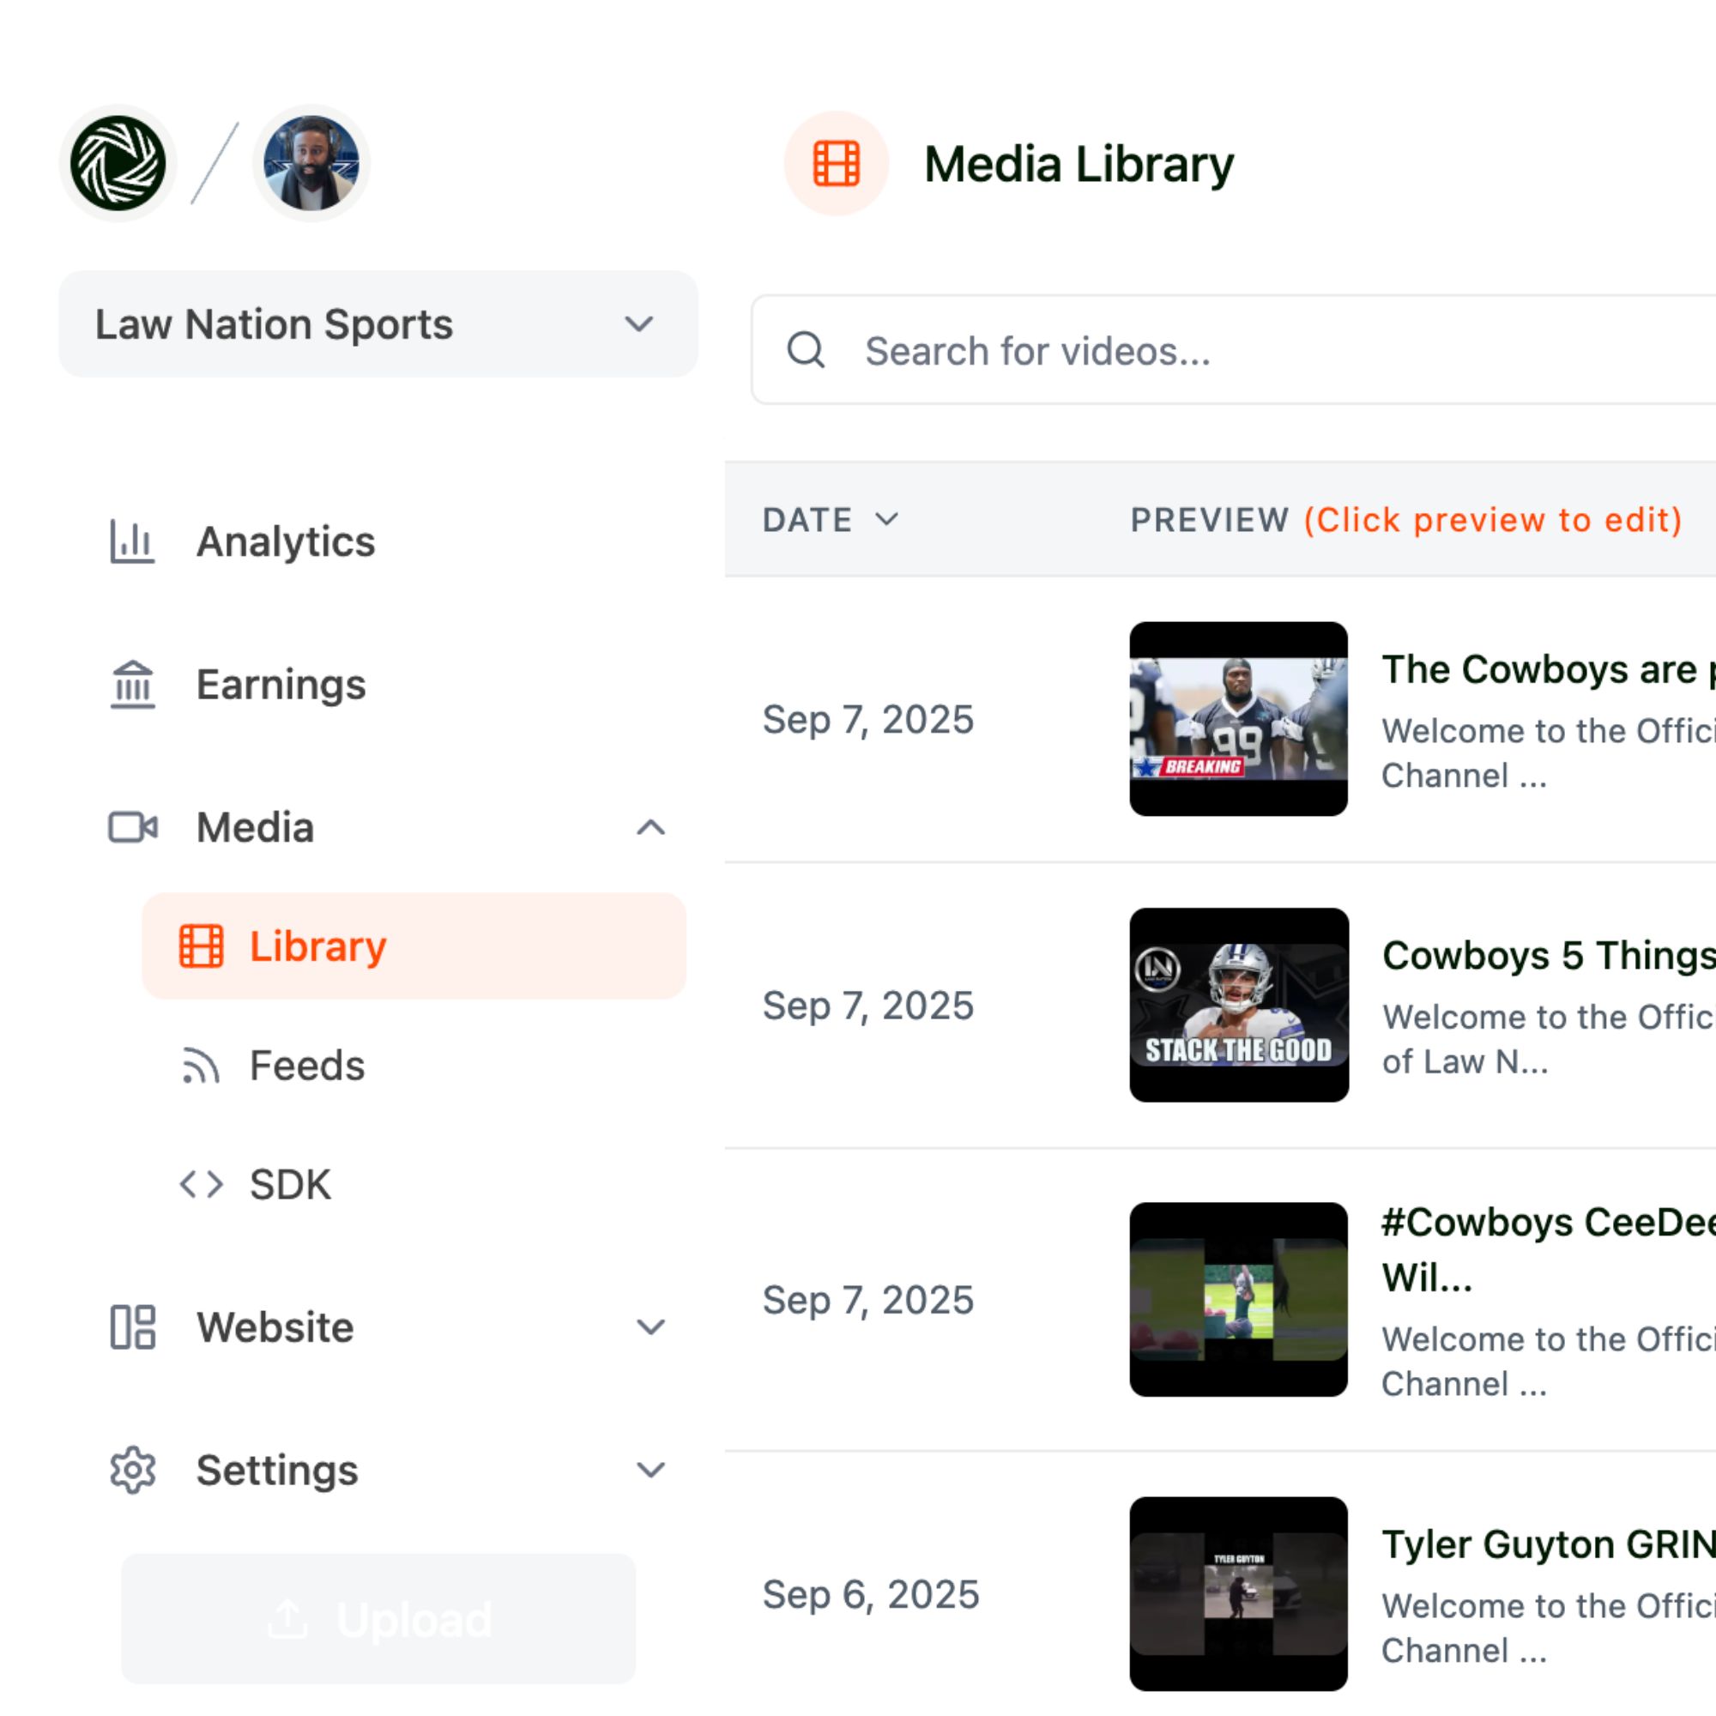Image resolution: width=1716 pixels, height=1716 pixels.
Task: Click the Analytics bar chart icon
Action: coord(132,541)
